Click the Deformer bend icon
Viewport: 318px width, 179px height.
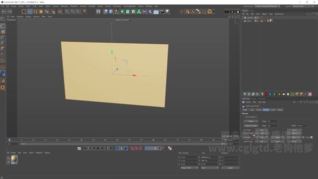click(150, 11)
